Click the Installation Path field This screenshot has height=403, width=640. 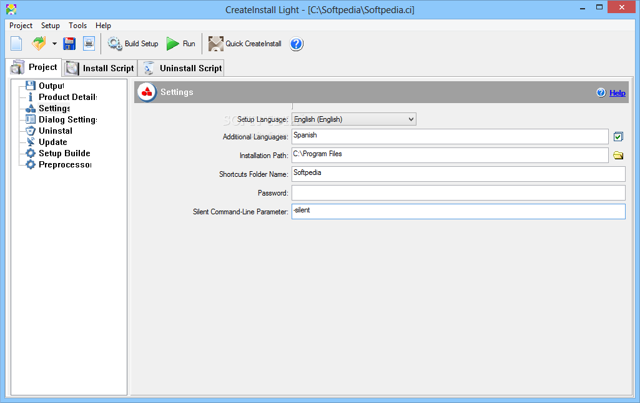(x=450, y=155)
